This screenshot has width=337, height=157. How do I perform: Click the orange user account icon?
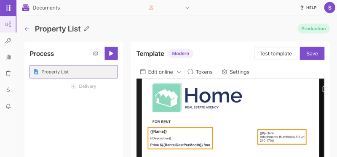[x=151, y=8]
